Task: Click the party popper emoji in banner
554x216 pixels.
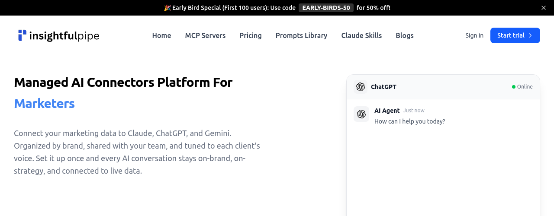Action: pos(167,8)
